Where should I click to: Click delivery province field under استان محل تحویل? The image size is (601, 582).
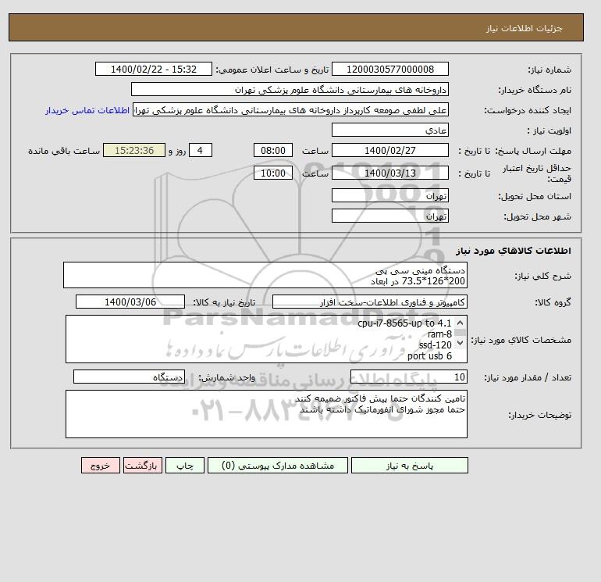pos(389,195)
